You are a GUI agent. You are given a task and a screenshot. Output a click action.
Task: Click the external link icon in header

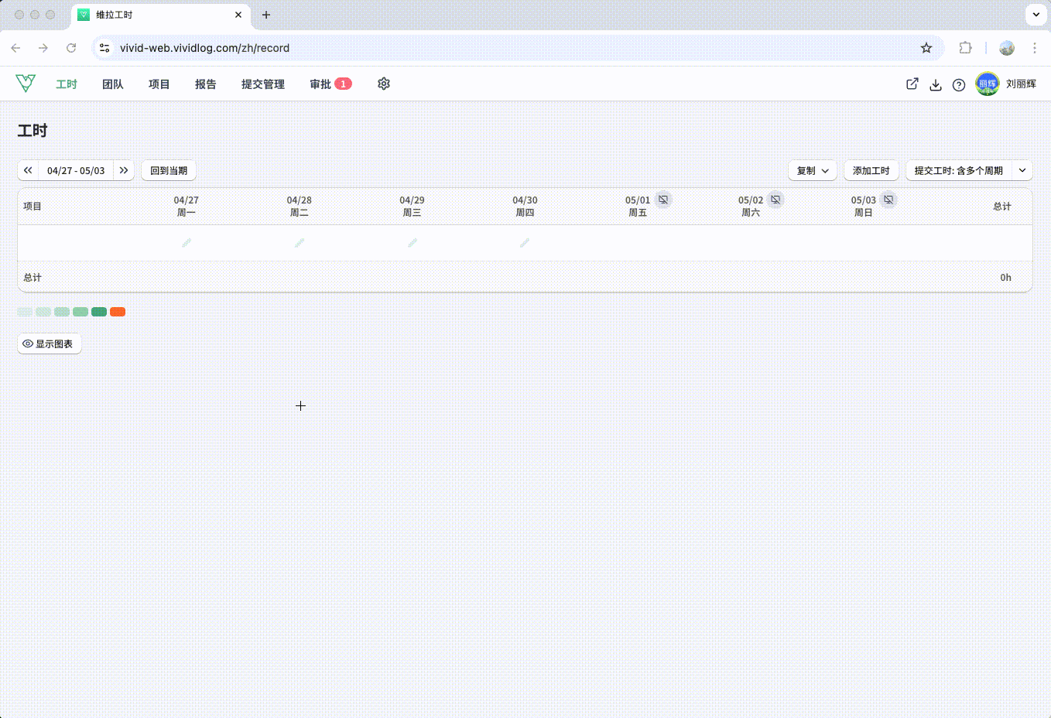[912, 84]
